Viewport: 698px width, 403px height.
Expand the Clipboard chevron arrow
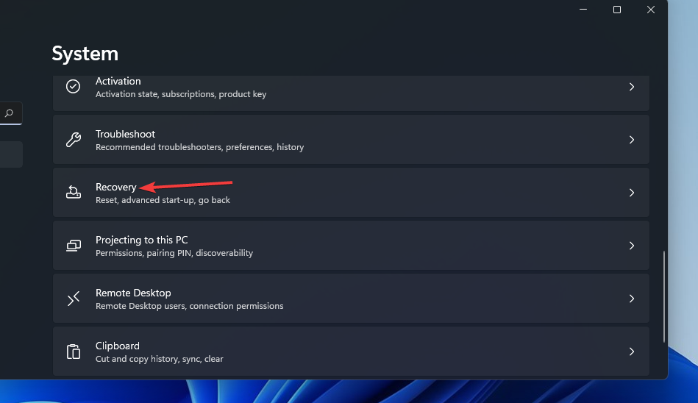pos(631,352)
